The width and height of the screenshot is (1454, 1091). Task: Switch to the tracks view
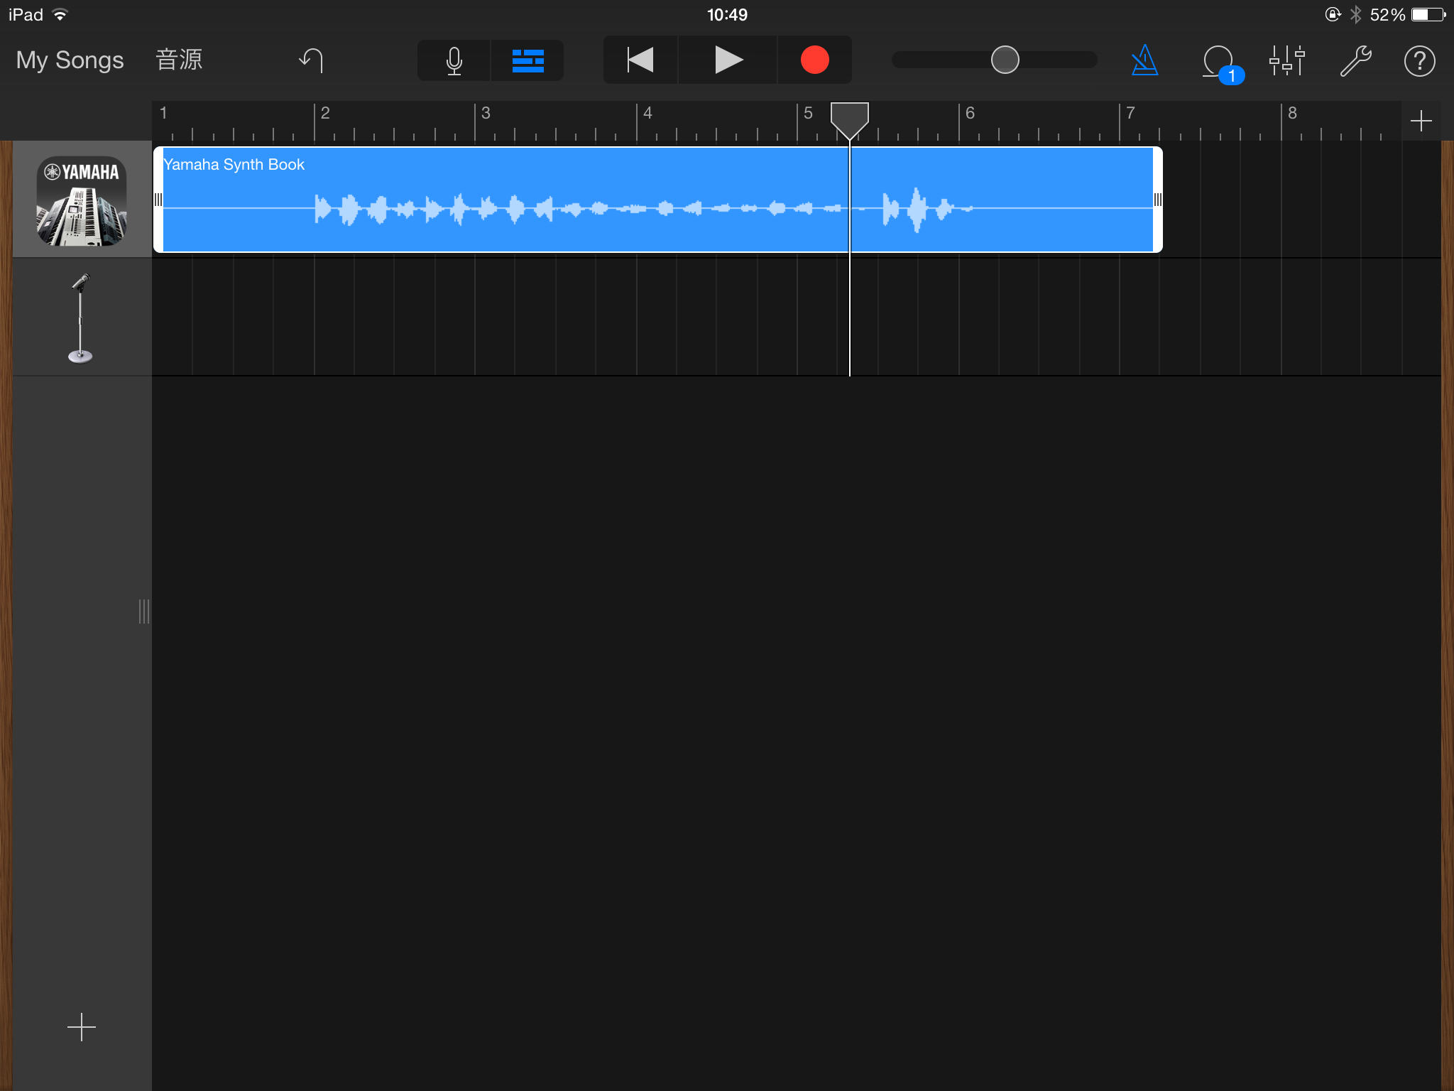coord(528,60)
